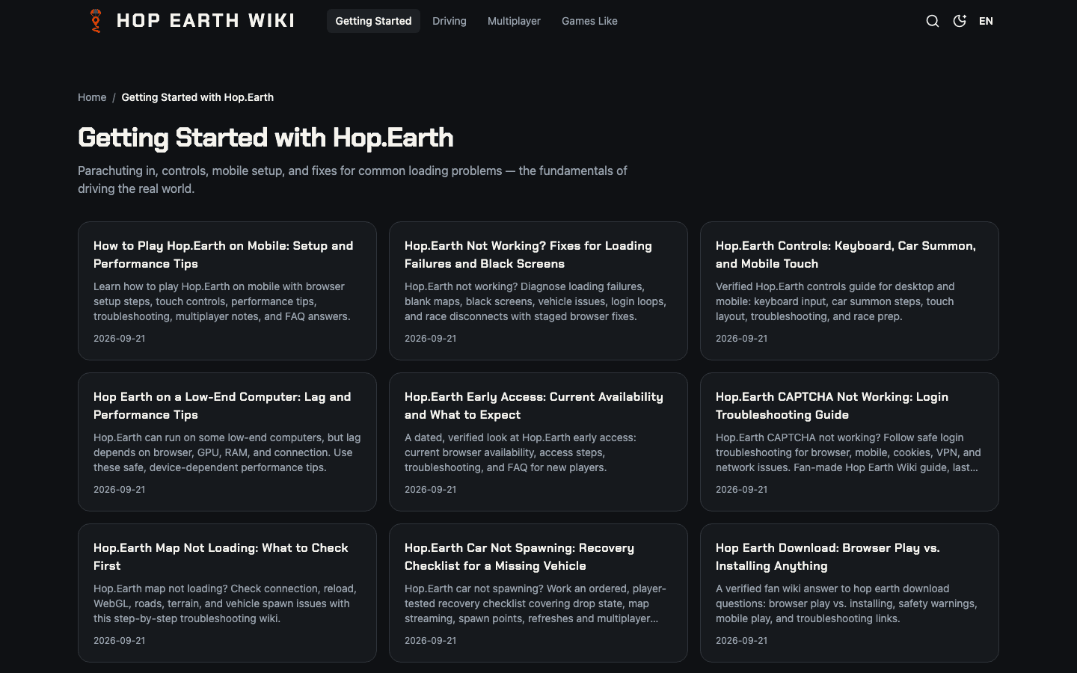Click the 'player-tested recovery checklist' description
This screenshot has height=673, width=1077.
[536, 603]
